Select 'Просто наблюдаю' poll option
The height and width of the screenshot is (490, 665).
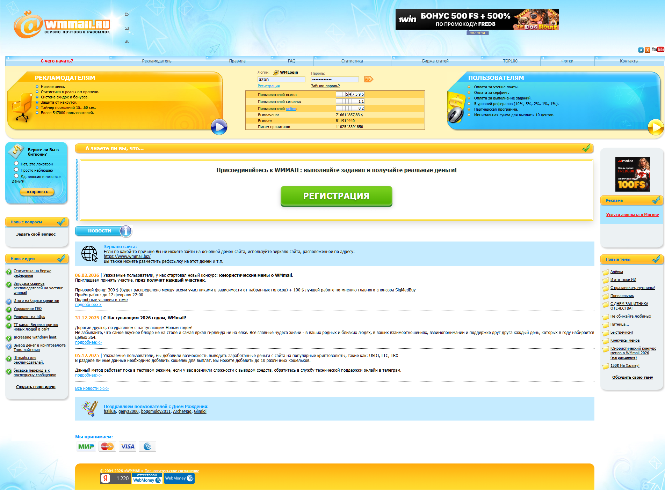coord(16,170)
